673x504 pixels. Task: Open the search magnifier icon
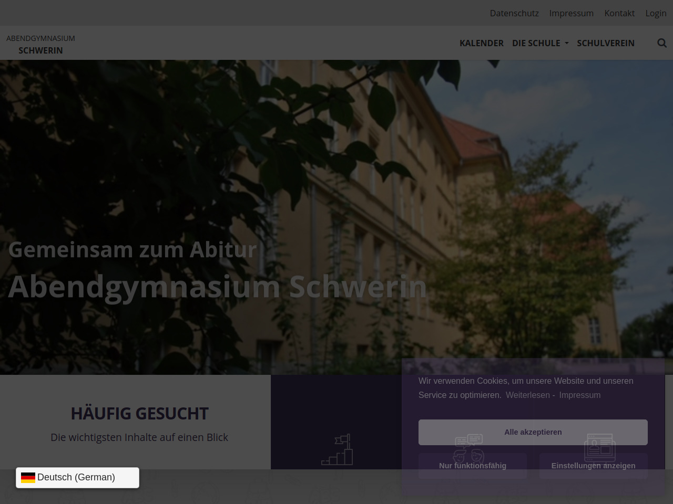click(661, 43)
